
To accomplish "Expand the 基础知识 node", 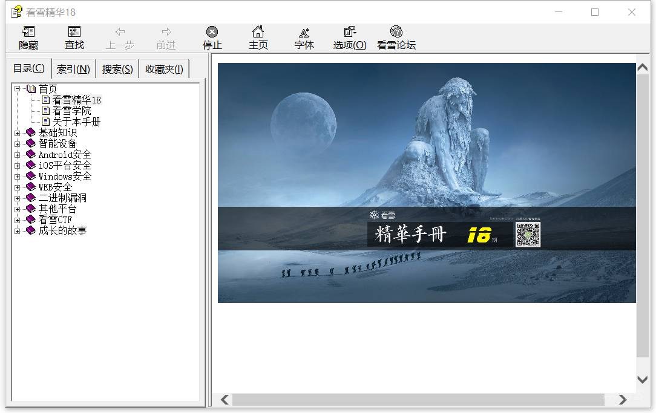I will [17, 133].
